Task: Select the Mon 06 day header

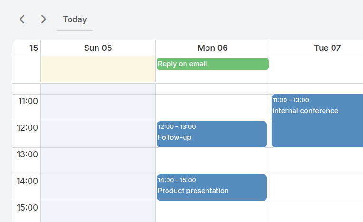Action: [213, 48]
